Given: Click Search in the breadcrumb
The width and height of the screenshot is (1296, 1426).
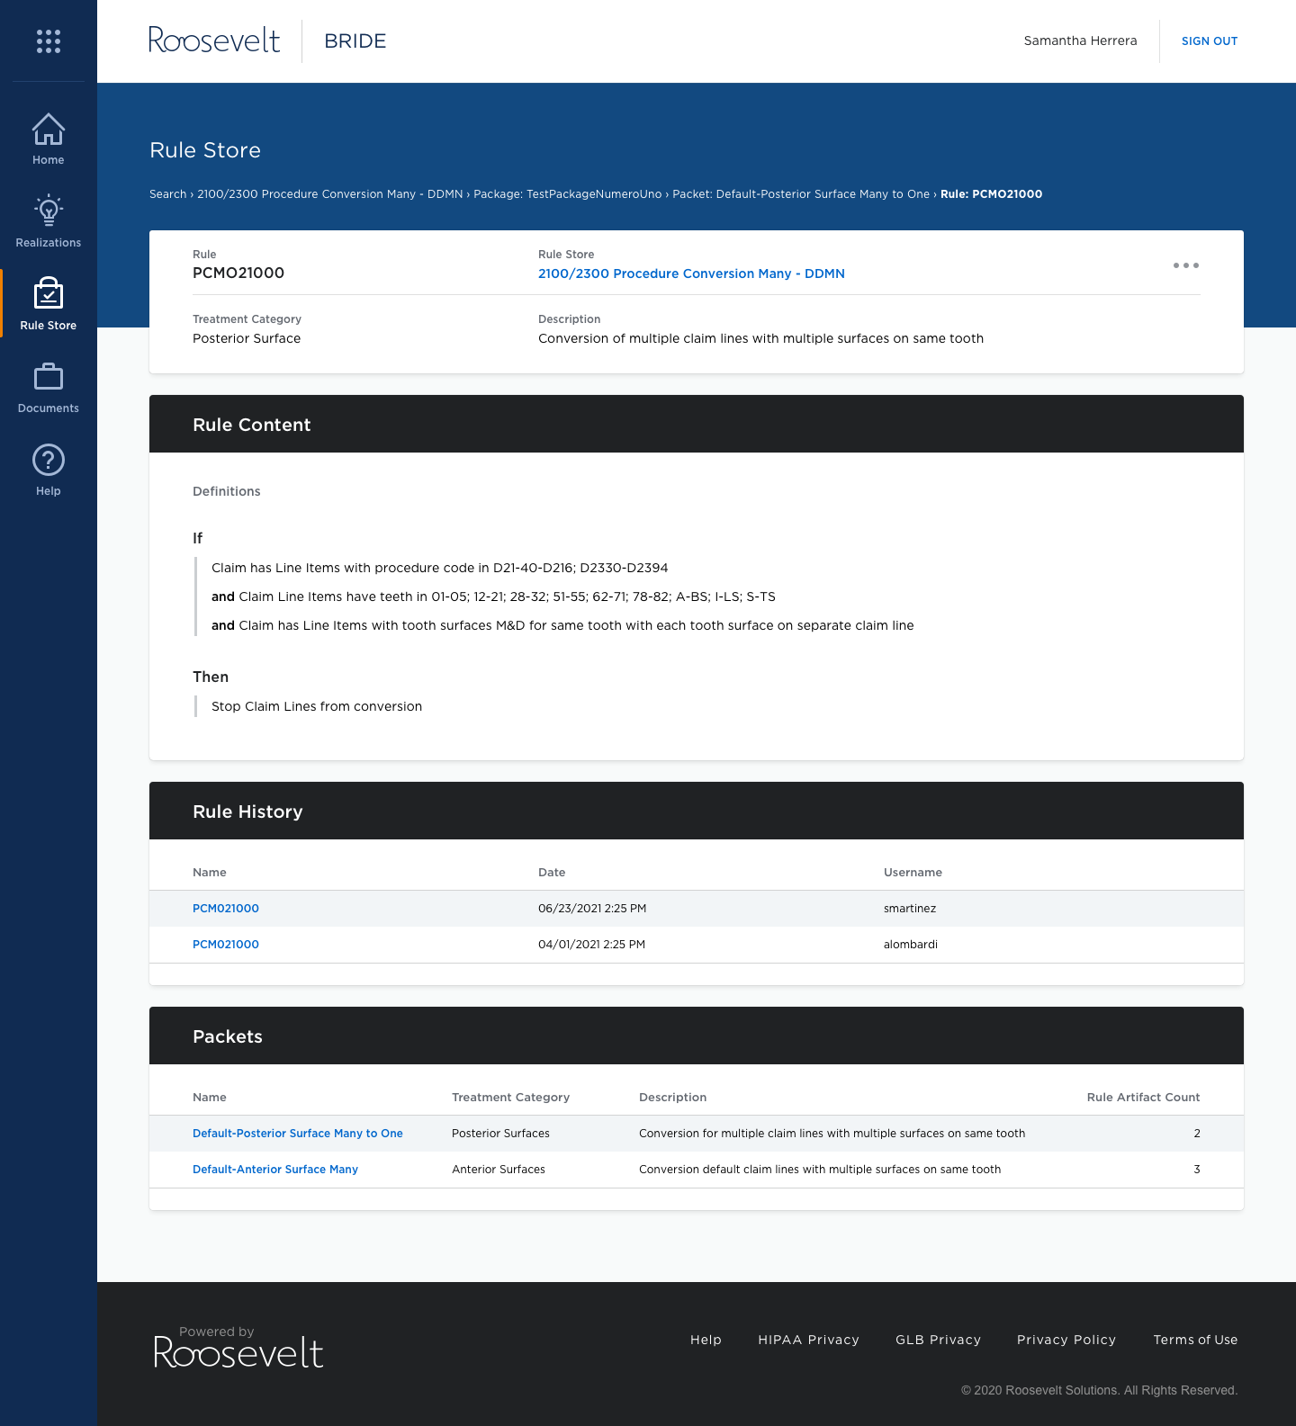Looking at the screenshot, I should pos(167,194).
